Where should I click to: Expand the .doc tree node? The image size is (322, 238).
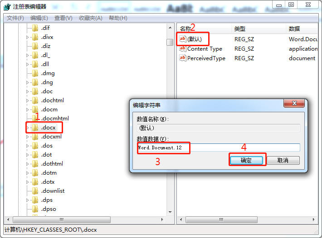pyautogui.click(x=28, y=91)
